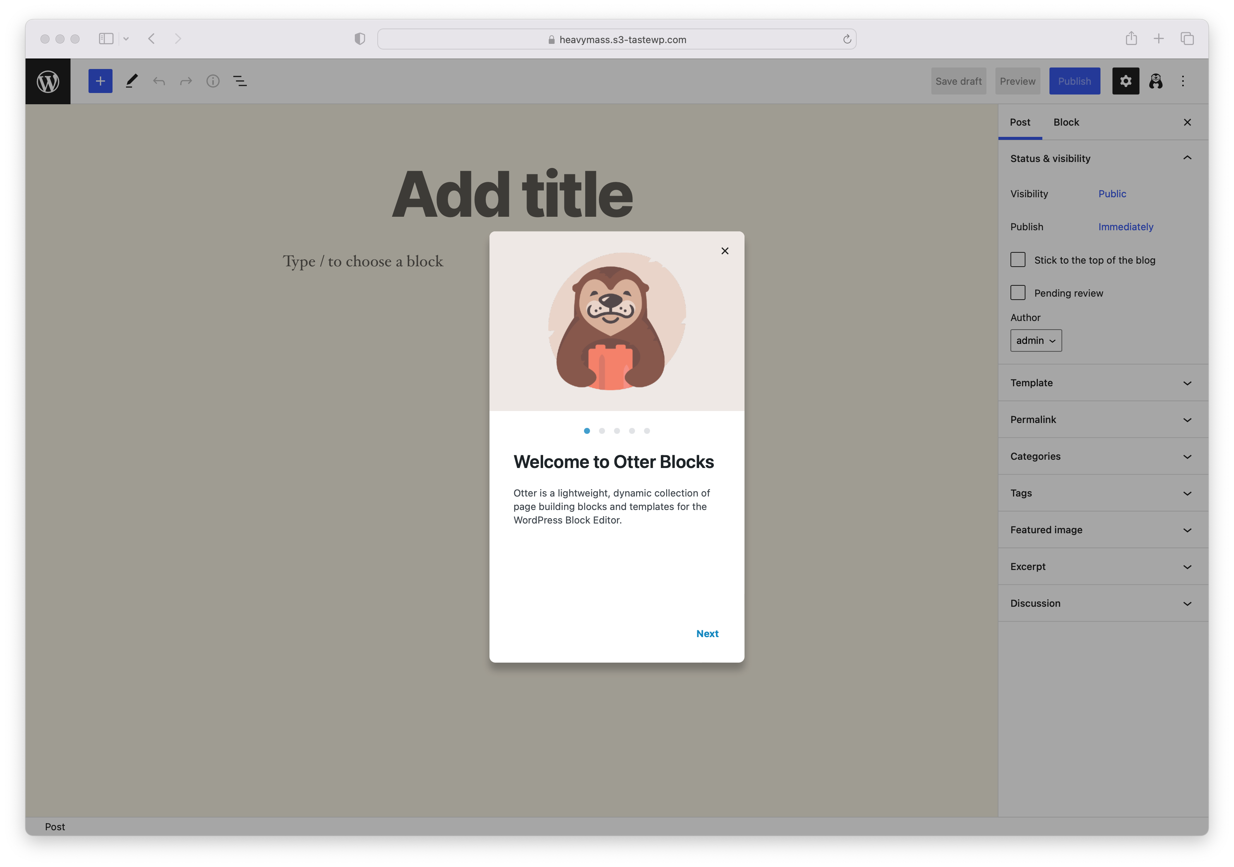Switch to the Block tab
This screenshot has width=1234, height=867.
pyautogui.click(x=1066, y=122)
